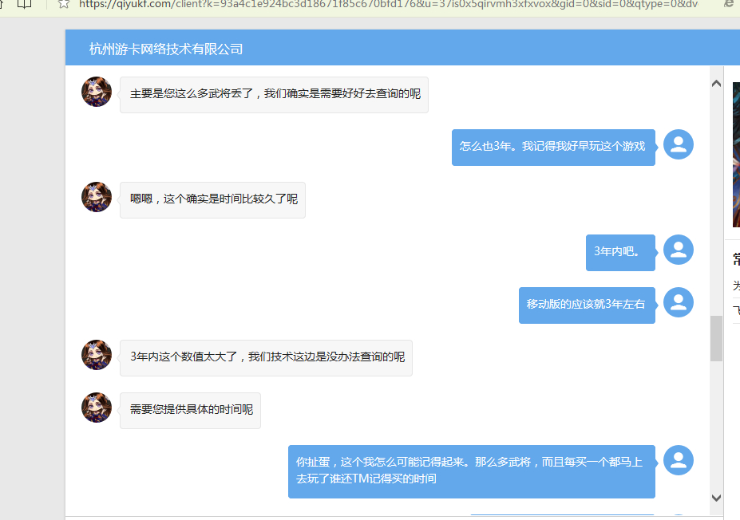Open the reading view book icon
Image resolution: width=740 pixels, height=520 pixels.
[24, 4]
